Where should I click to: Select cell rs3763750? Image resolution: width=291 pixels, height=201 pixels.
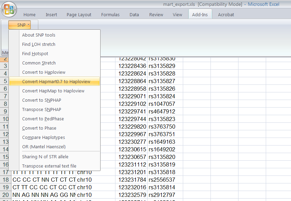[165, 127]
